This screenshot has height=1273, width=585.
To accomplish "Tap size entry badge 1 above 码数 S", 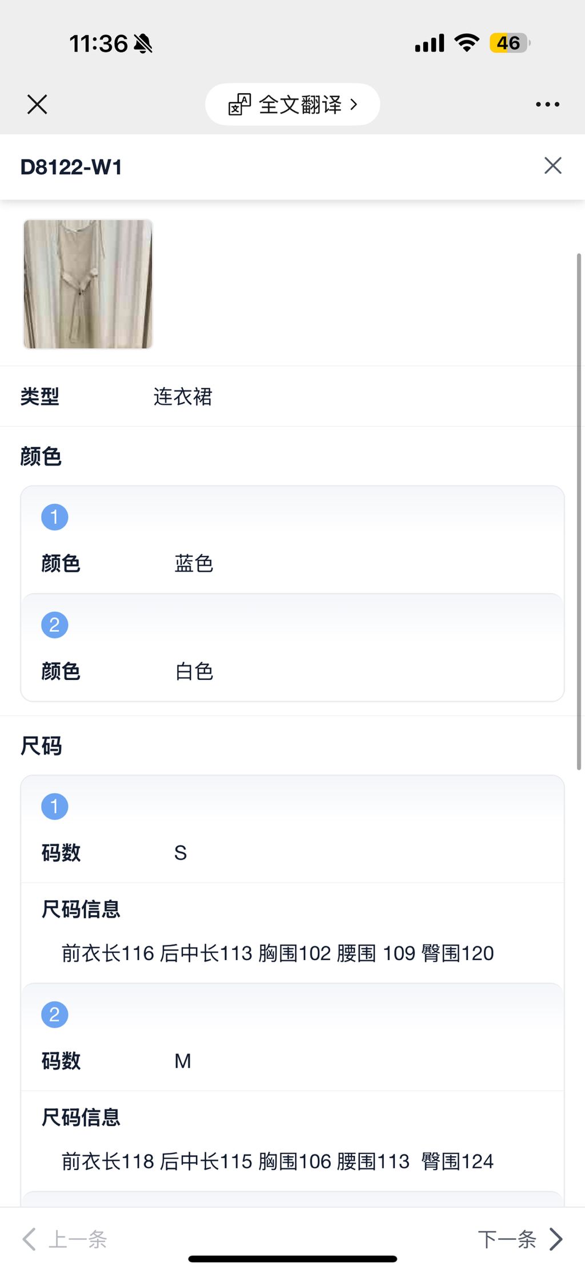I will click(x=54, y=806).
